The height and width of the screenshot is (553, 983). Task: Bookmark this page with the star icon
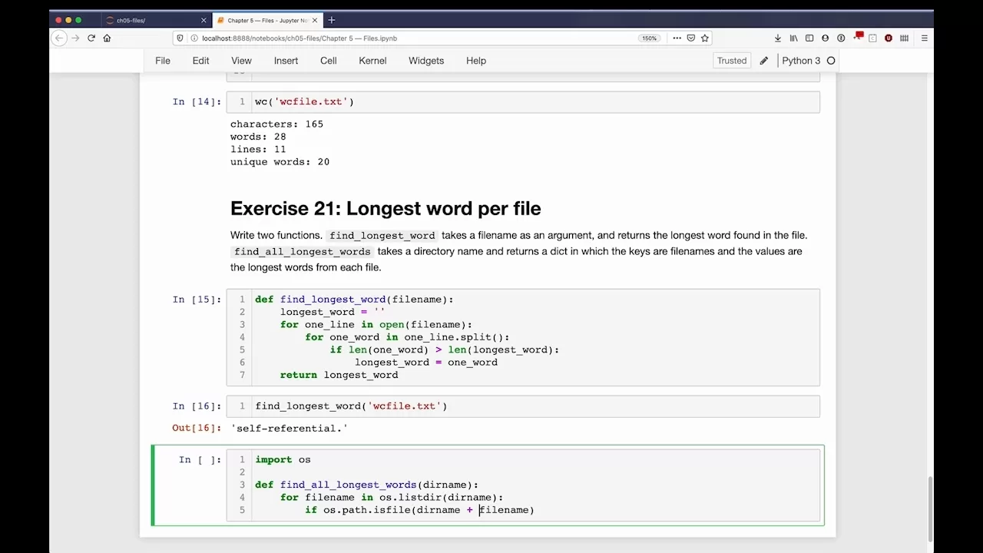click(704, 38)
